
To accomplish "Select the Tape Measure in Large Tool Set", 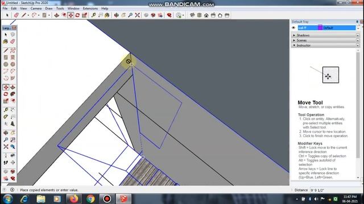I will coord(6,110).
